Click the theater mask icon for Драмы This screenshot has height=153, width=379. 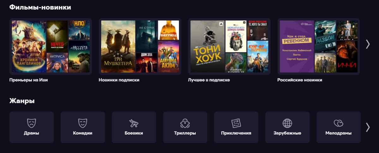click(32, 123)
